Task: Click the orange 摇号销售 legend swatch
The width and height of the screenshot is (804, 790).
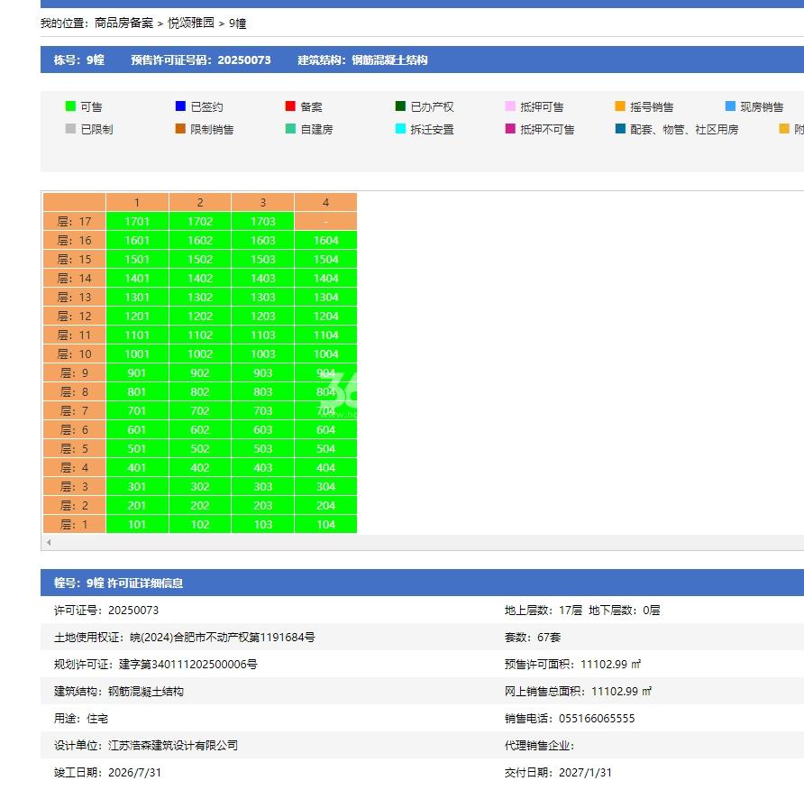Action: pos(620,106)
